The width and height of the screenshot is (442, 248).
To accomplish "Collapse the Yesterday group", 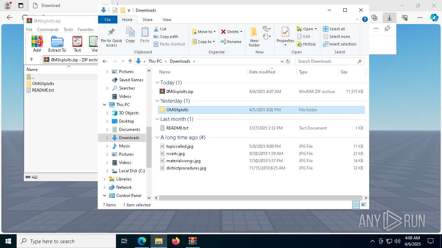I will pos(157,101).
